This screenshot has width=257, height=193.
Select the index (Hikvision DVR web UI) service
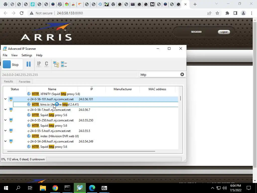point(59,136)
